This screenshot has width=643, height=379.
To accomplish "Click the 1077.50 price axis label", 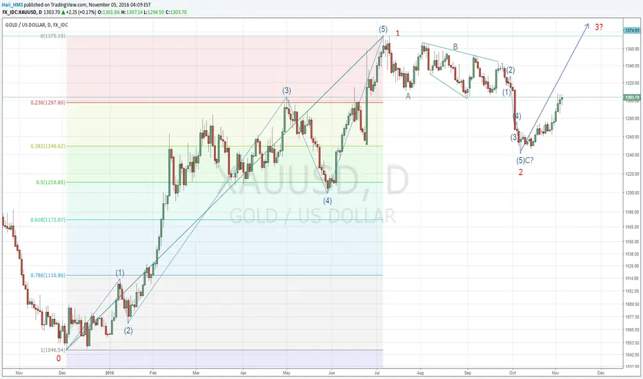I will tap(633, 317).
